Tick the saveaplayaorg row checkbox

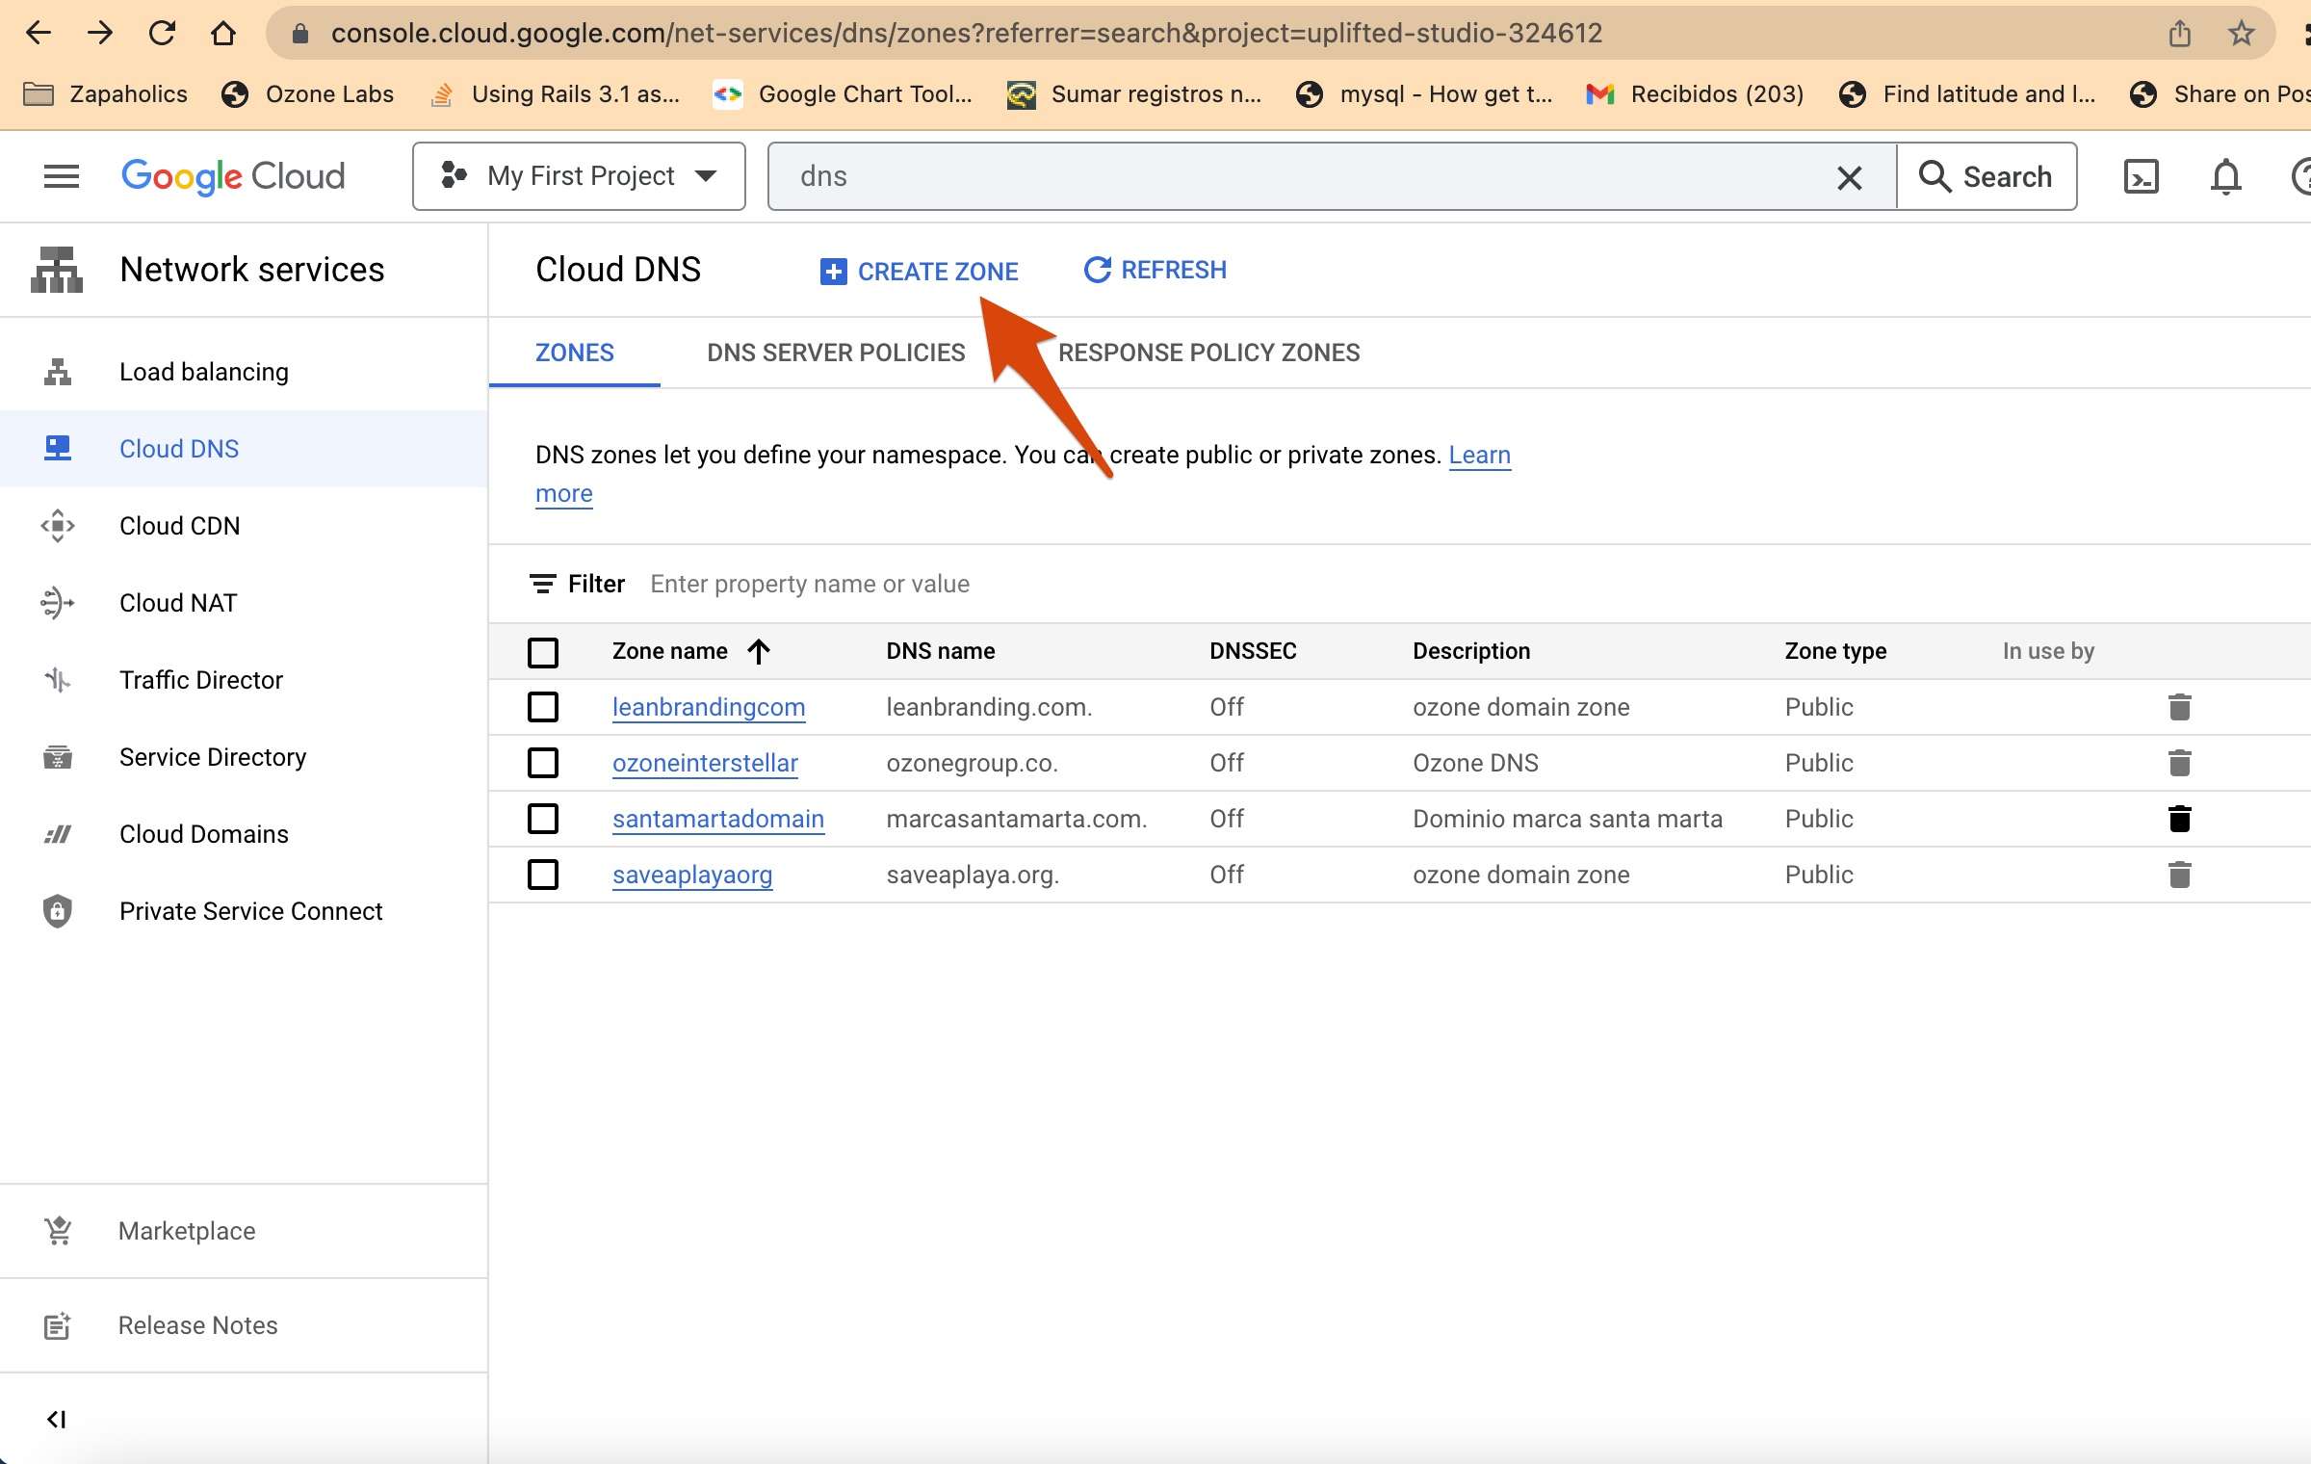543,875
